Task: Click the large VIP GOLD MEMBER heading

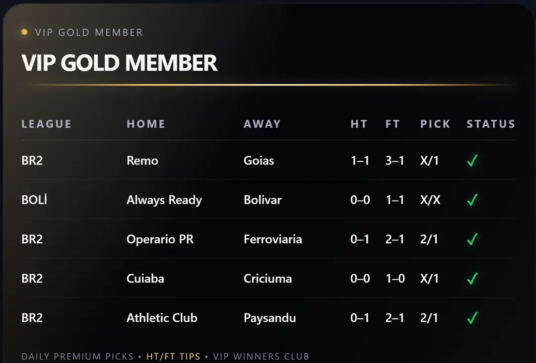Action: click(120, 63)
